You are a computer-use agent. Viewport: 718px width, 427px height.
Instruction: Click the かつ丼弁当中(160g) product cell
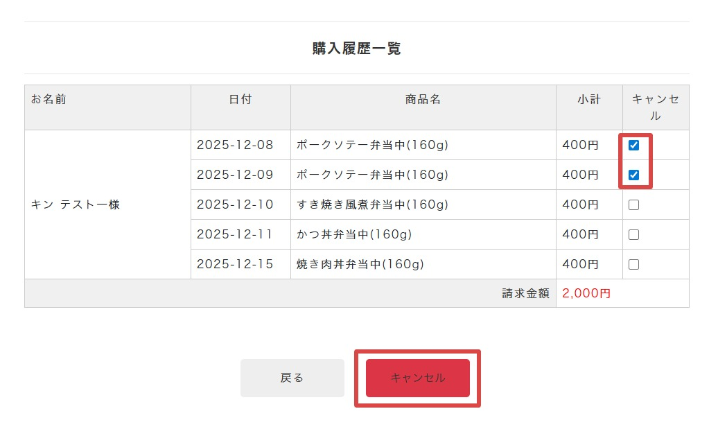[x=354, y=235]
